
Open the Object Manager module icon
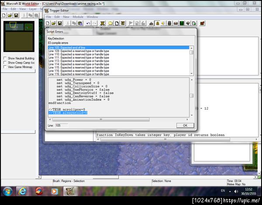point(188,23)
